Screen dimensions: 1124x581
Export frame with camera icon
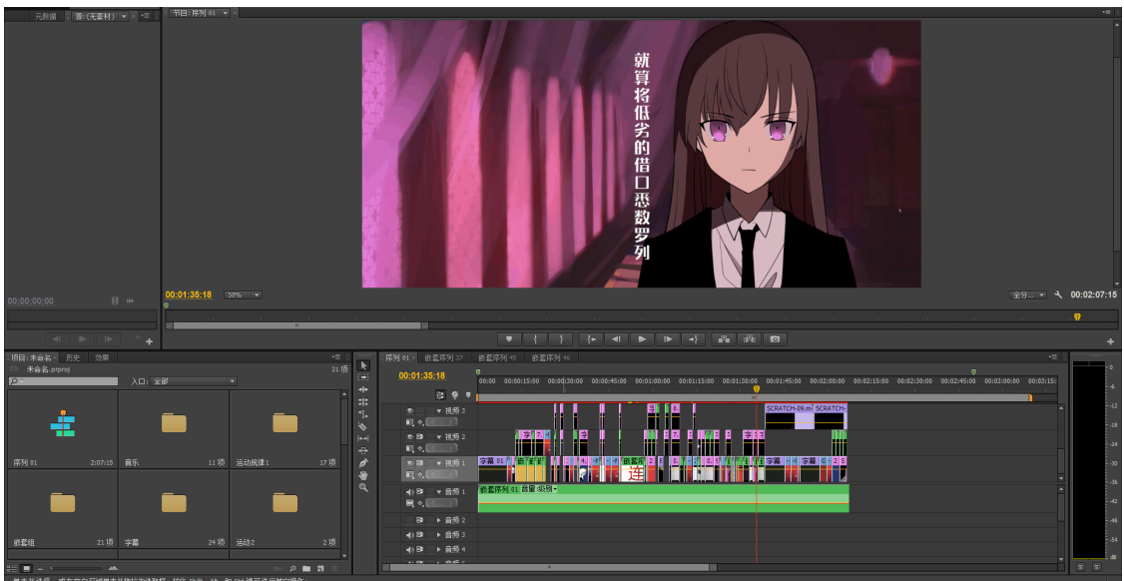[x=775, y=339]
